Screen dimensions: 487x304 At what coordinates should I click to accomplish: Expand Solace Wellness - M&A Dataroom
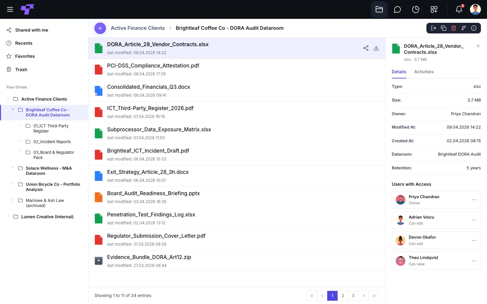pos(13,168)
